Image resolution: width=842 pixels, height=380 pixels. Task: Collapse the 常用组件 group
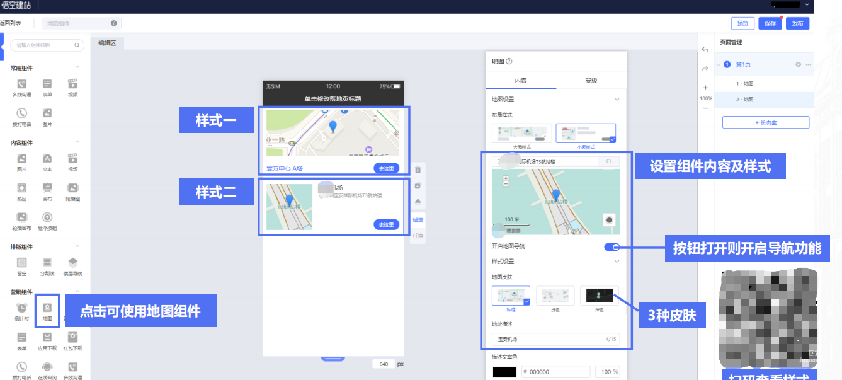pyautogui.click(x=77, y=67)
